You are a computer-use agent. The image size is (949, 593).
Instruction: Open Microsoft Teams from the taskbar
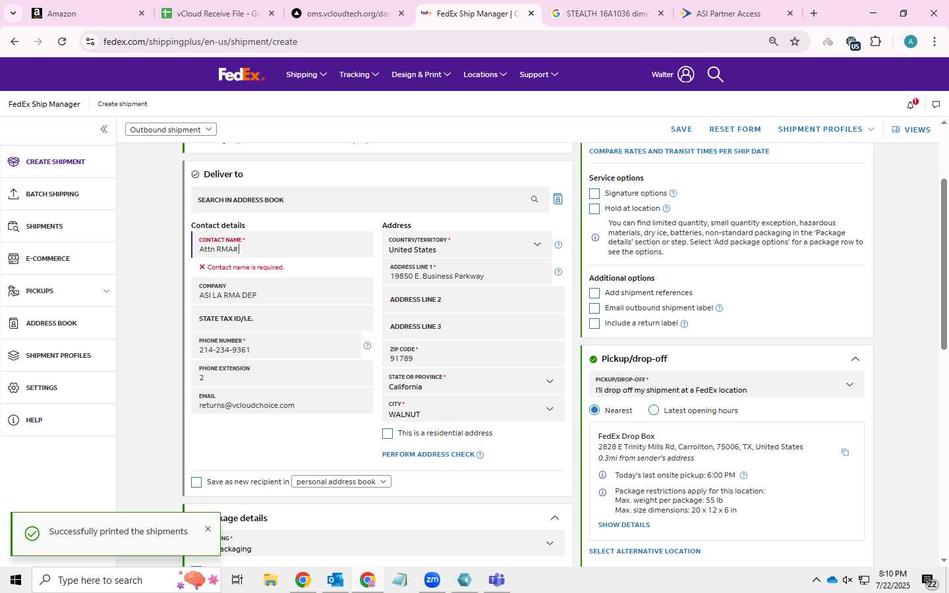[x=497, y=580]
